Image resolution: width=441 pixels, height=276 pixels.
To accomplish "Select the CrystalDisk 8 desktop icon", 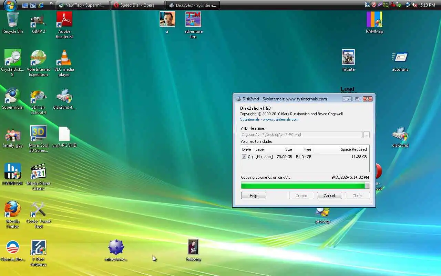I will [x=12, y=63].
